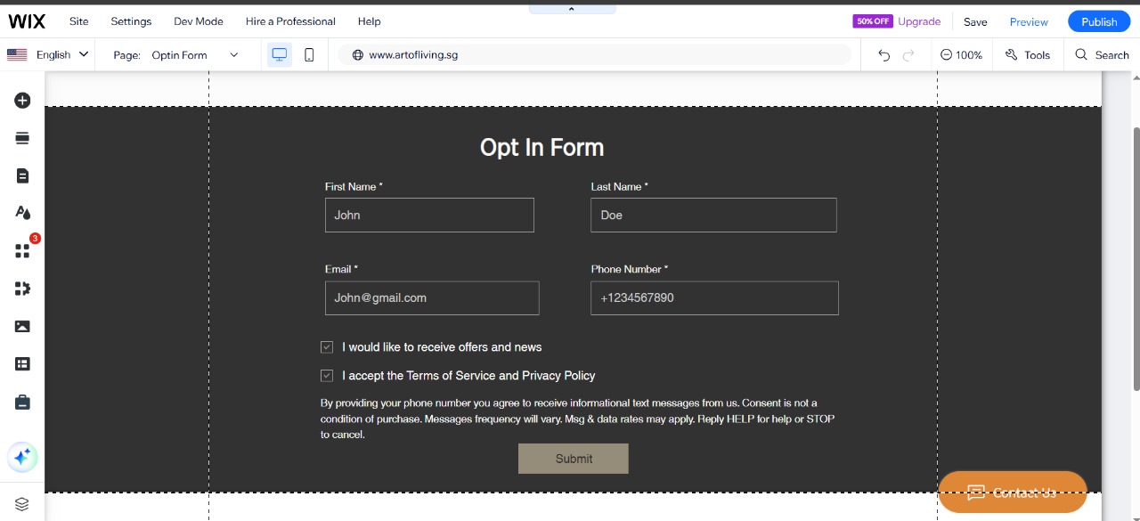Click the Email input field

coord(432,298)
